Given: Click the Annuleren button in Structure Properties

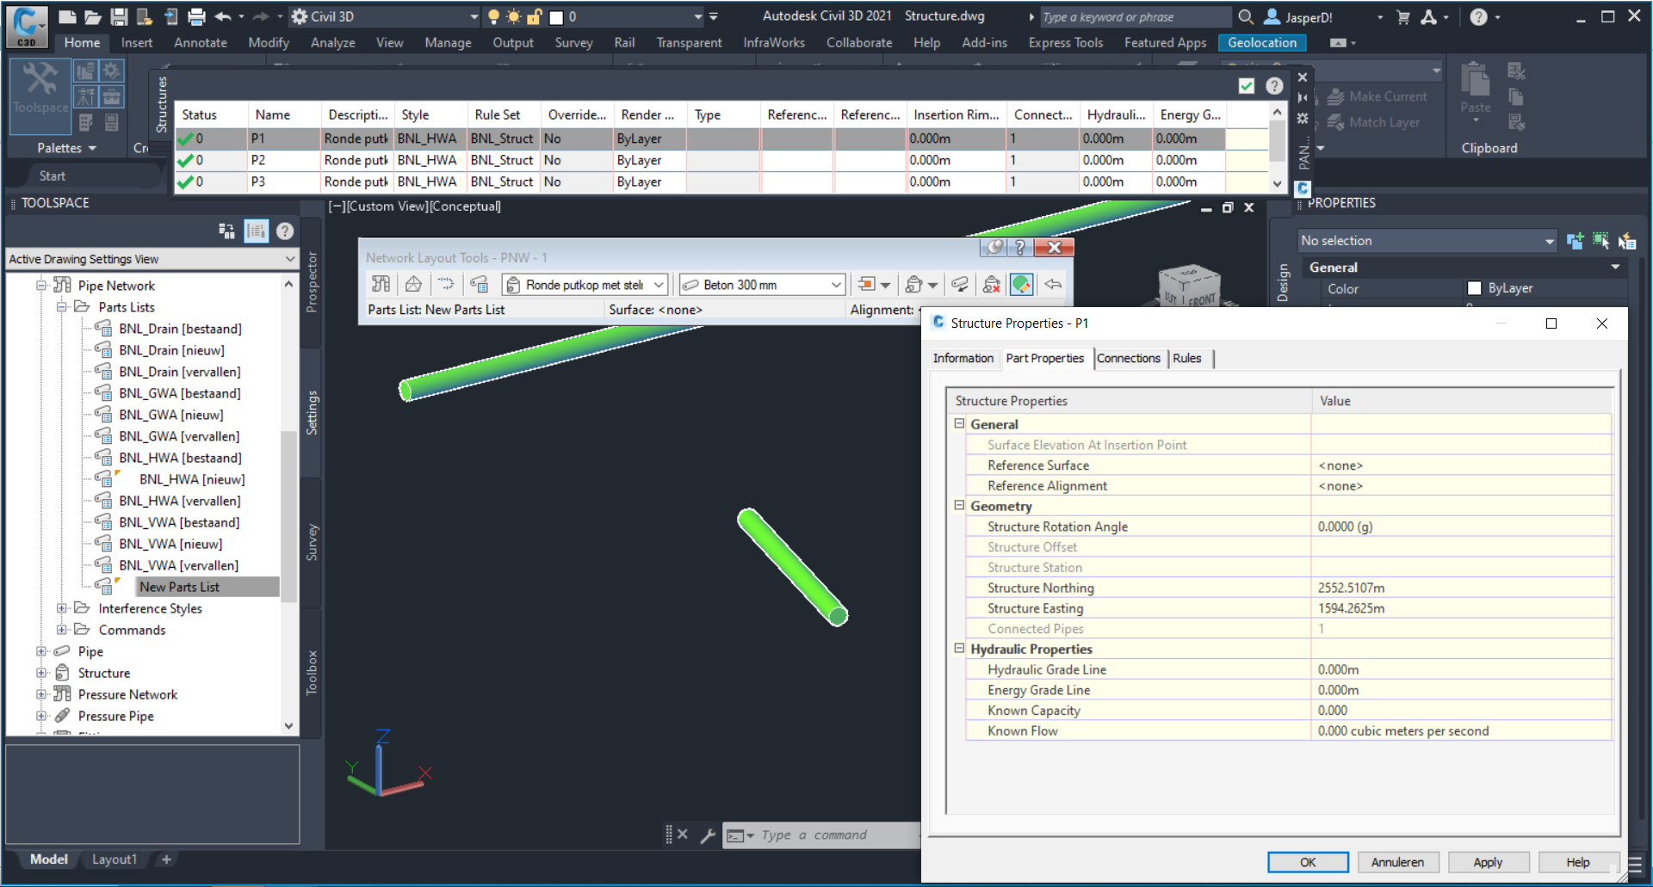Looking at the screenshot, I should [x=1397, y=862].
